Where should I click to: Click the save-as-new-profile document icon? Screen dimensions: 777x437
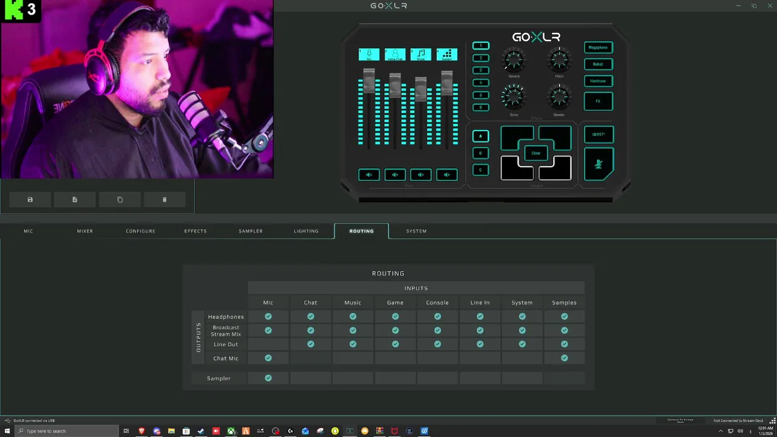click(75, 200)
